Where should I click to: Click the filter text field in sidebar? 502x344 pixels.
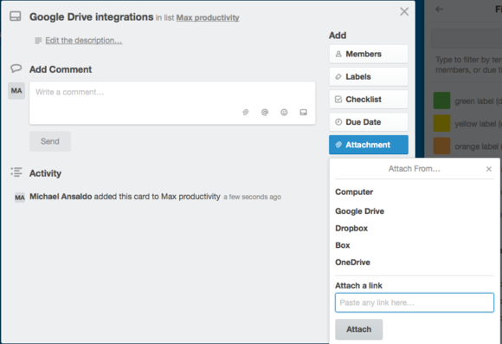pos(467,38)
